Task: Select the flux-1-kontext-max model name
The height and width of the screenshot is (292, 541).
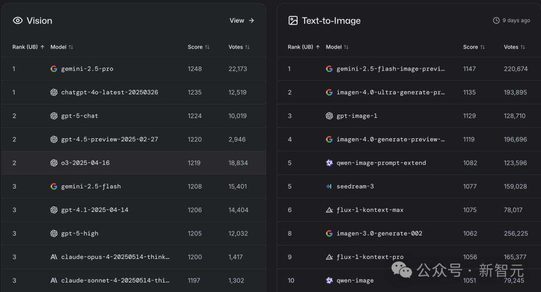Action: click(370, 210)
